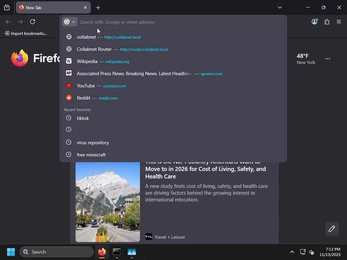Open the terminal app in taskbar
This screenshot has width=347, height=260.
point(117,252)
